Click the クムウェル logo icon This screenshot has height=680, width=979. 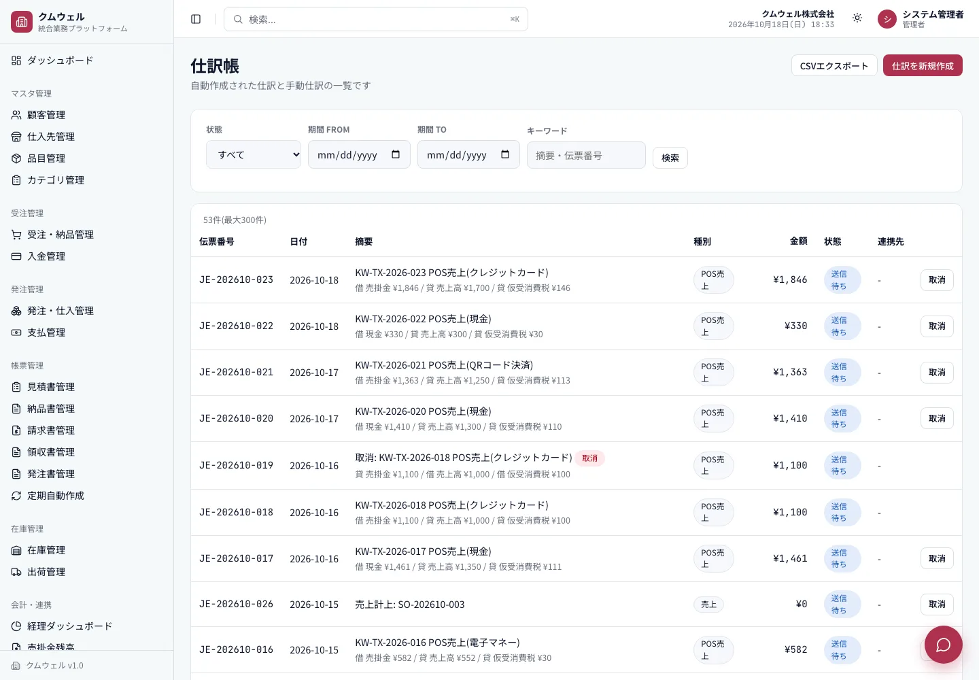[x=22, y=22]
